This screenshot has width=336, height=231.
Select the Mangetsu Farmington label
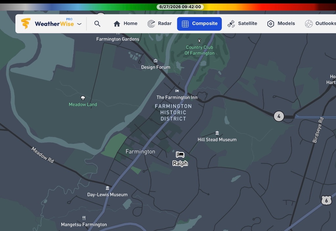pos(84,224)
